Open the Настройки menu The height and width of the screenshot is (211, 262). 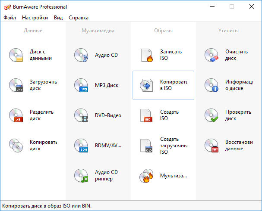35,18
